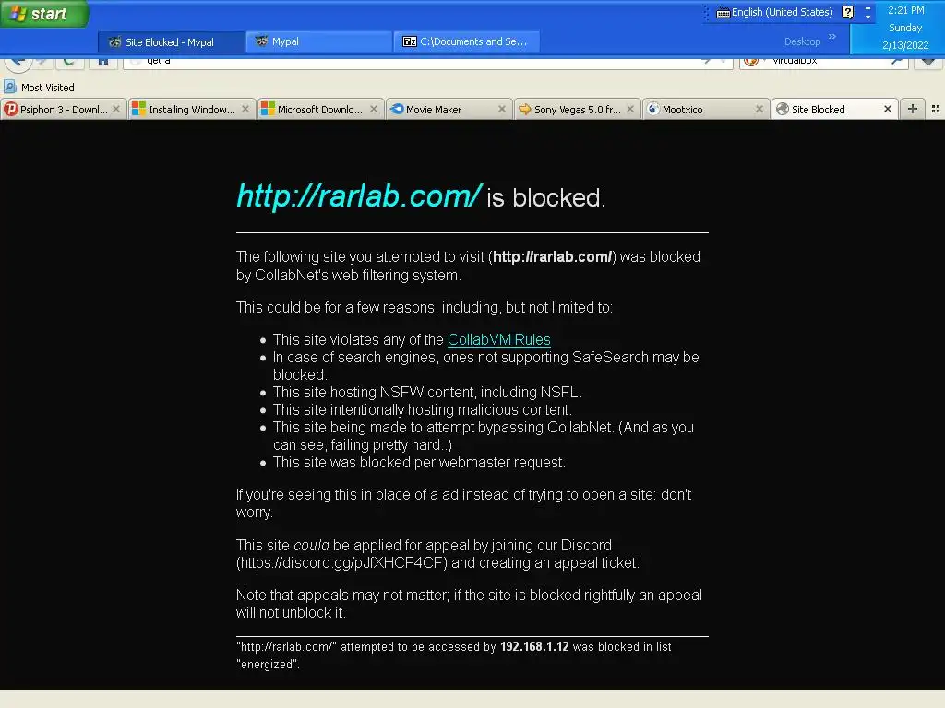Open a new tab with plus button
Viewport: 945px width, 708px height.
click(913, 109)
